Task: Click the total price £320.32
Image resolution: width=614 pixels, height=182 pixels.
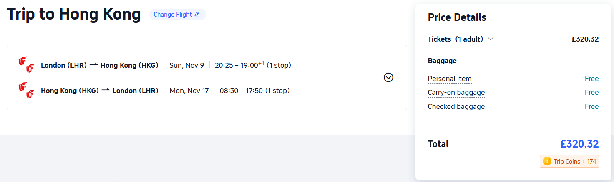Action: 579,144
